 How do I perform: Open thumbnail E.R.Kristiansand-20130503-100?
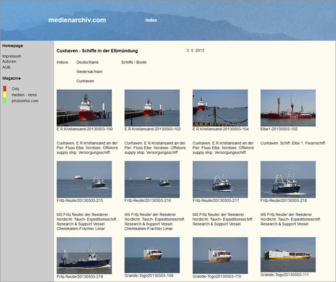pyautogui.click(x=84, y=108)
